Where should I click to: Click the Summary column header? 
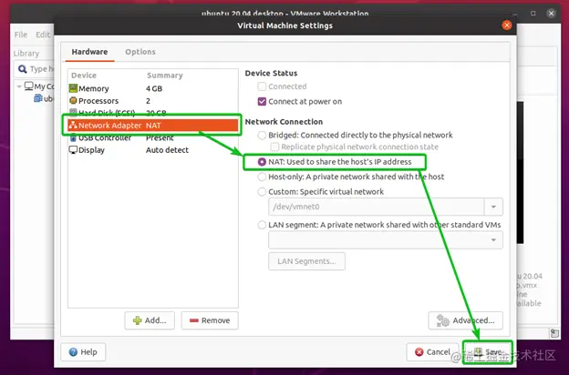pyautogui.click(x=165, y=76)
